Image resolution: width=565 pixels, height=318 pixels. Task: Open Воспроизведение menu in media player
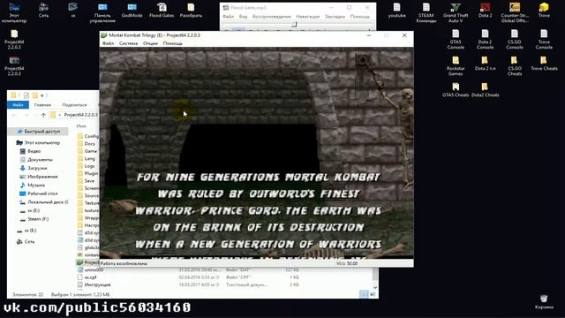[x=271, y=17]
